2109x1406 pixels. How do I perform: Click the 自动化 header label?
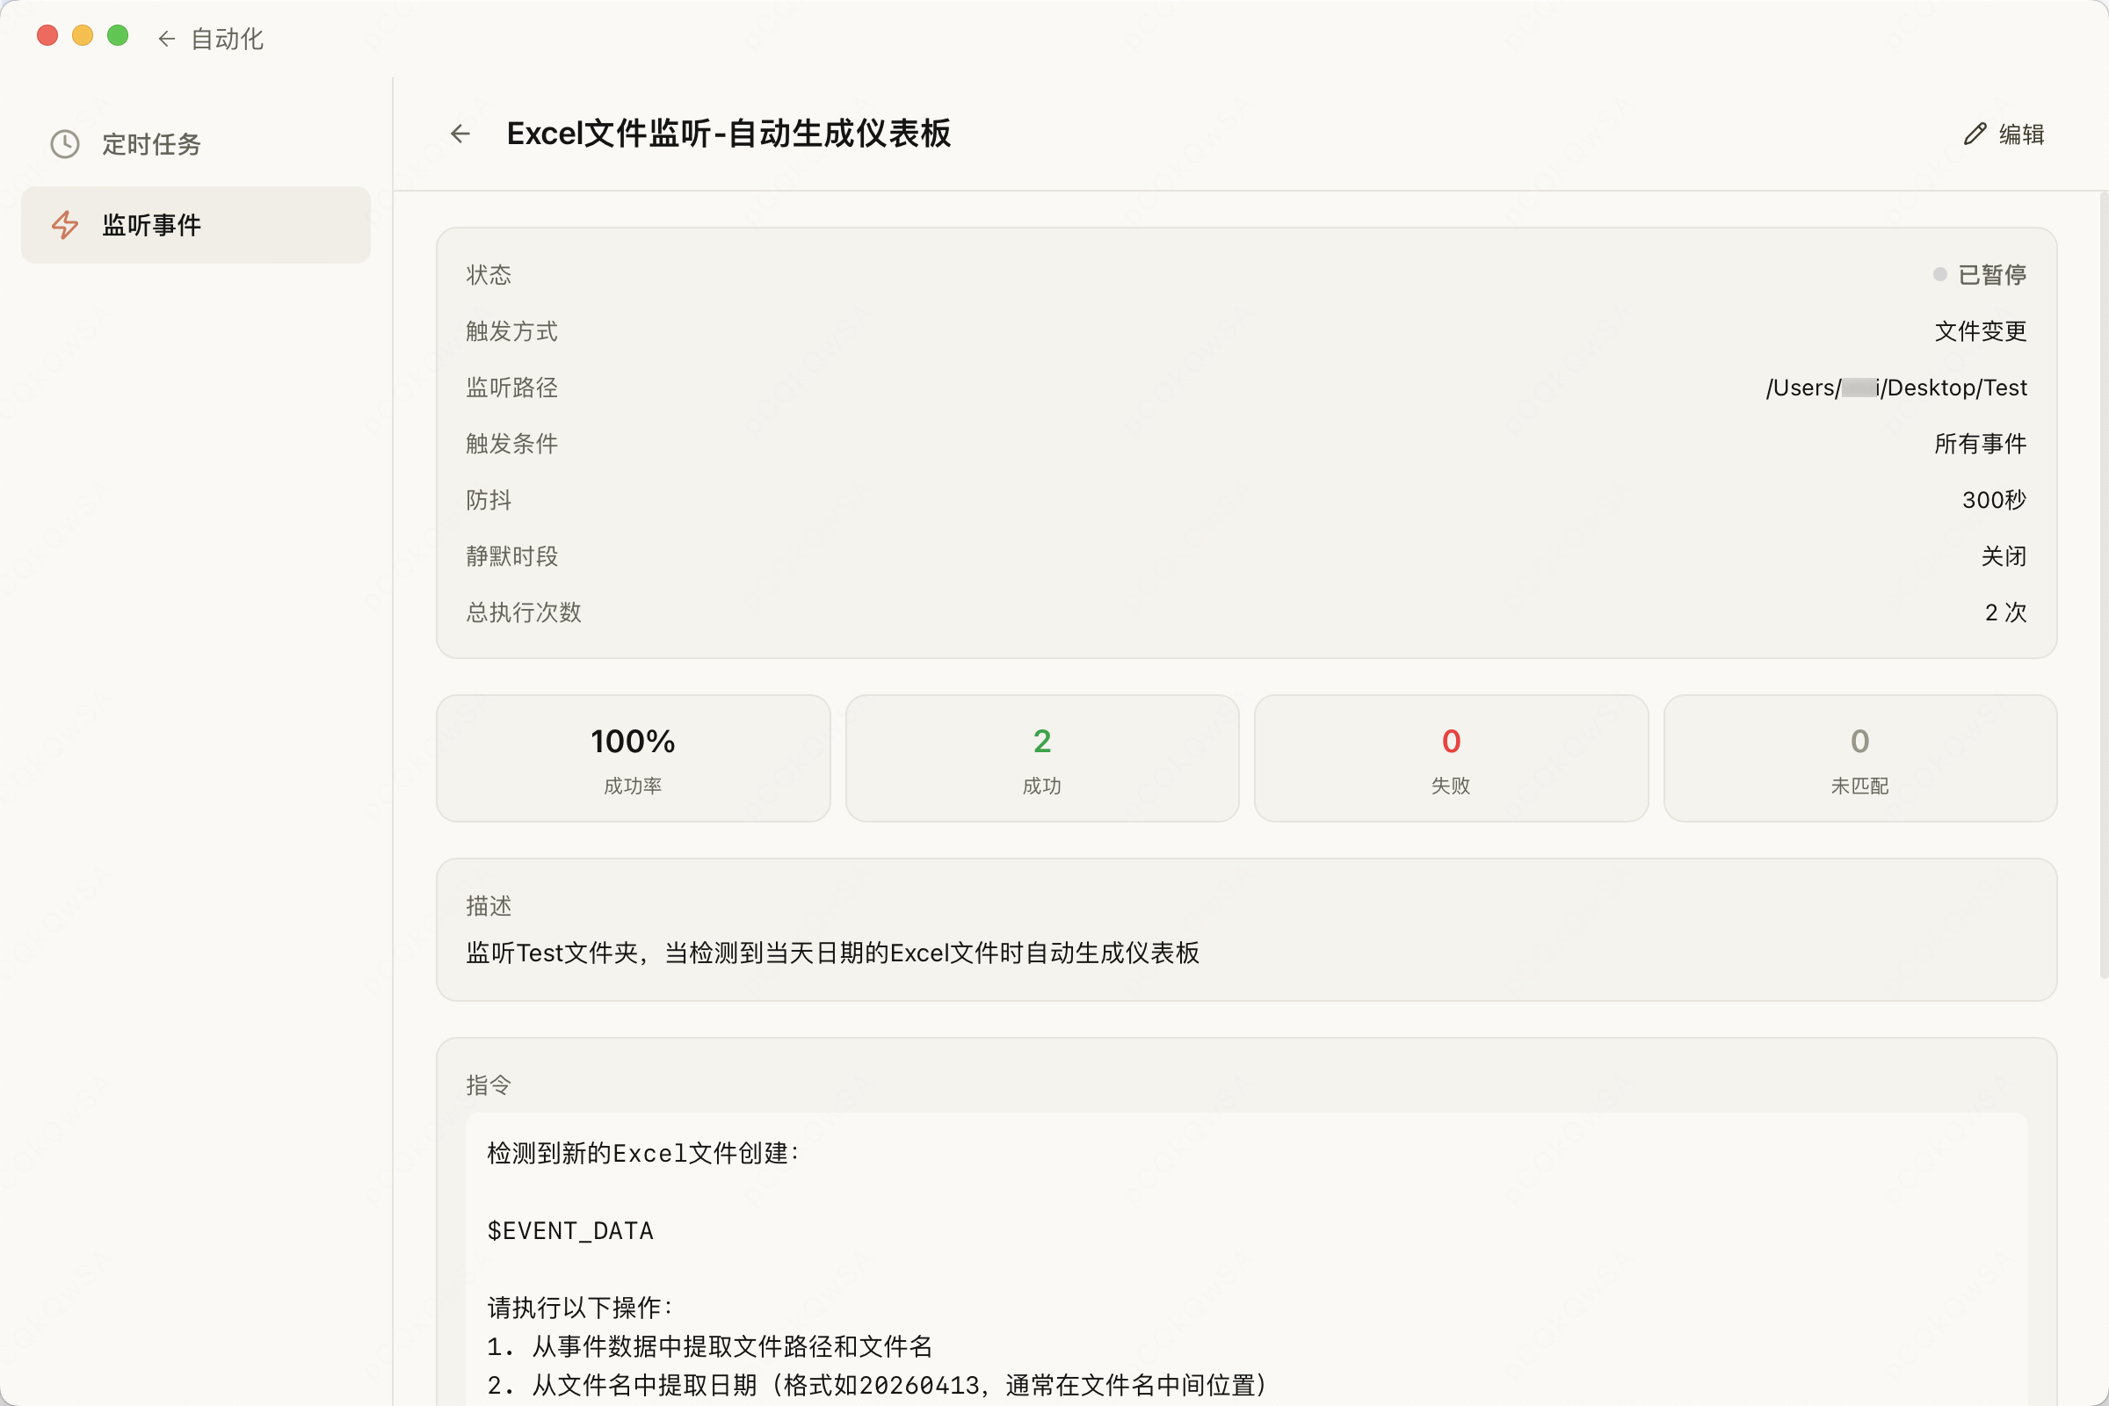pos(227,39)
